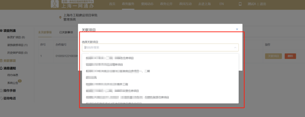This screenshot has width=305, height=117.
Task: Click the 操作 column header
Action: click(x=268, y=45)
